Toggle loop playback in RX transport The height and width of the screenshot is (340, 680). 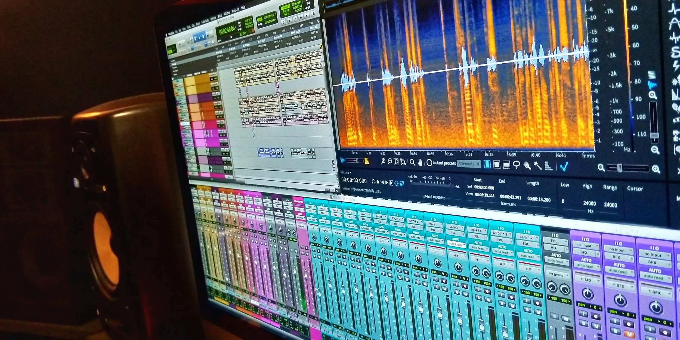[x=396, y=184]
